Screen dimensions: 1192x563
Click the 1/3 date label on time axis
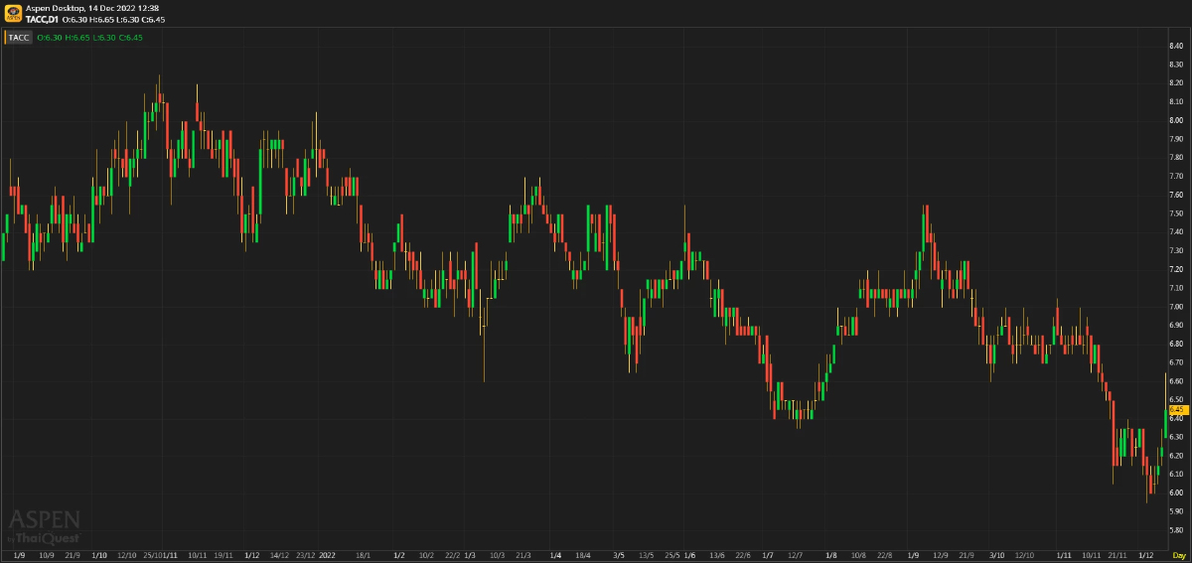(470, 555)
